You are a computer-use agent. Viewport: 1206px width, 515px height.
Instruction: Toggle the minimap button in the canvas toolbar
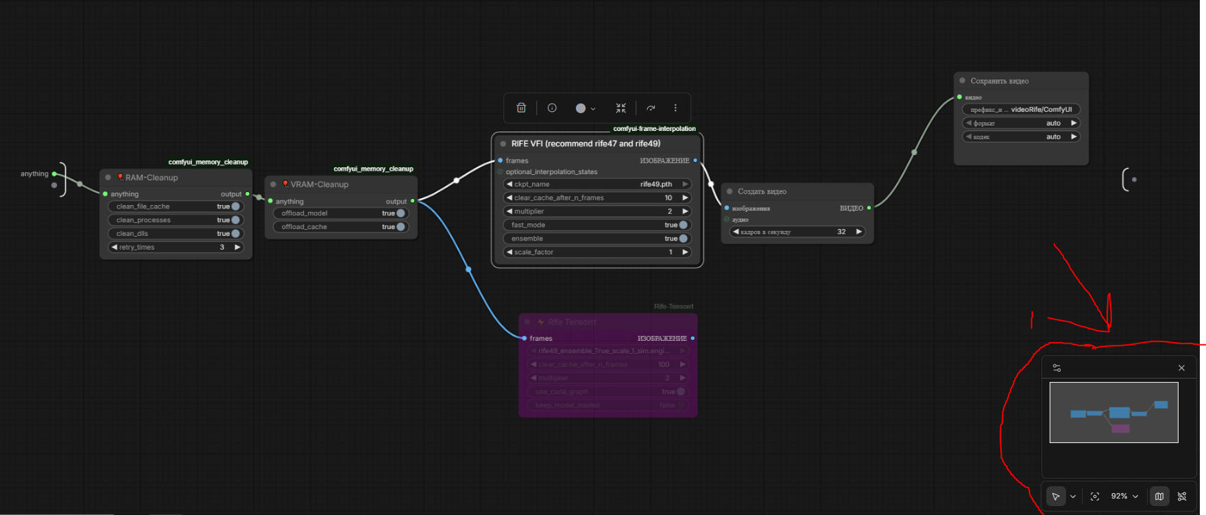click(x=1159, y=496)
